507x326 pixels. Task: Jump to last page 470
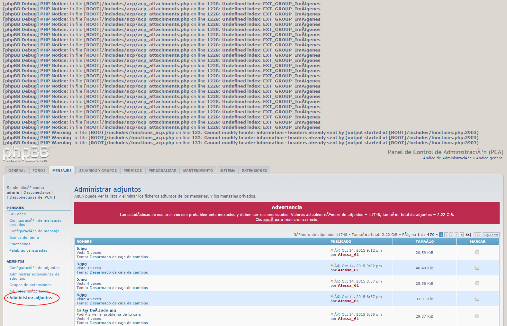tap(477, 235)
